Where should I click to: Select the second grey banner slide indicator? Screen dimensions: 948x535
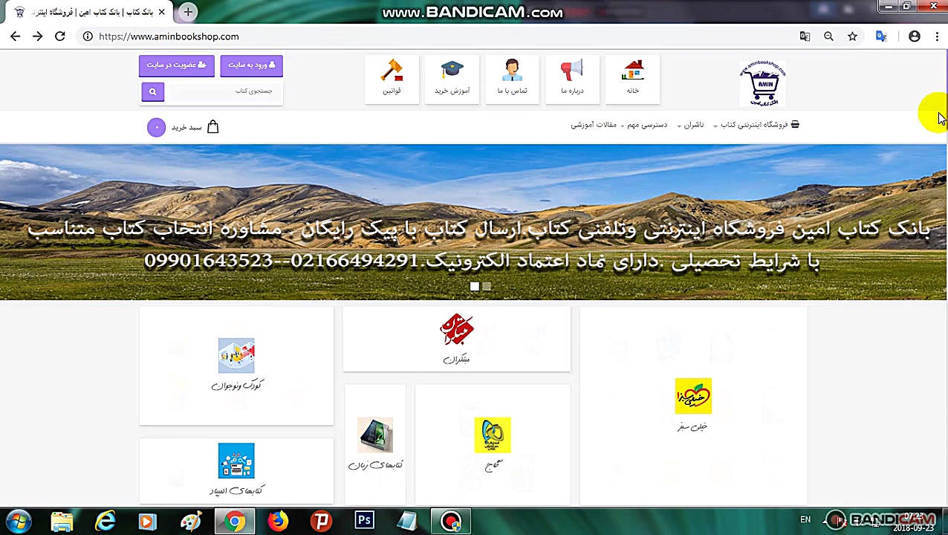(487, 287)
